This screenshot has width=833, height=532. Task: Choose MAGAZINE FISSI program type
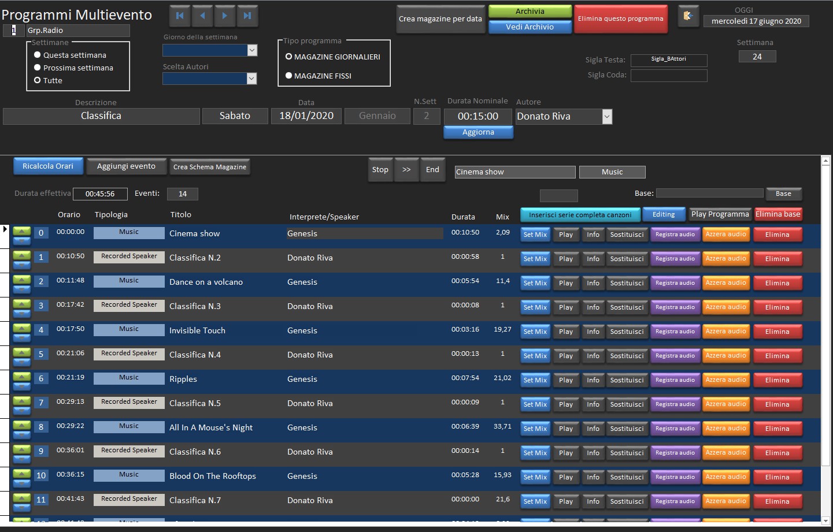(x=288, y=76)
